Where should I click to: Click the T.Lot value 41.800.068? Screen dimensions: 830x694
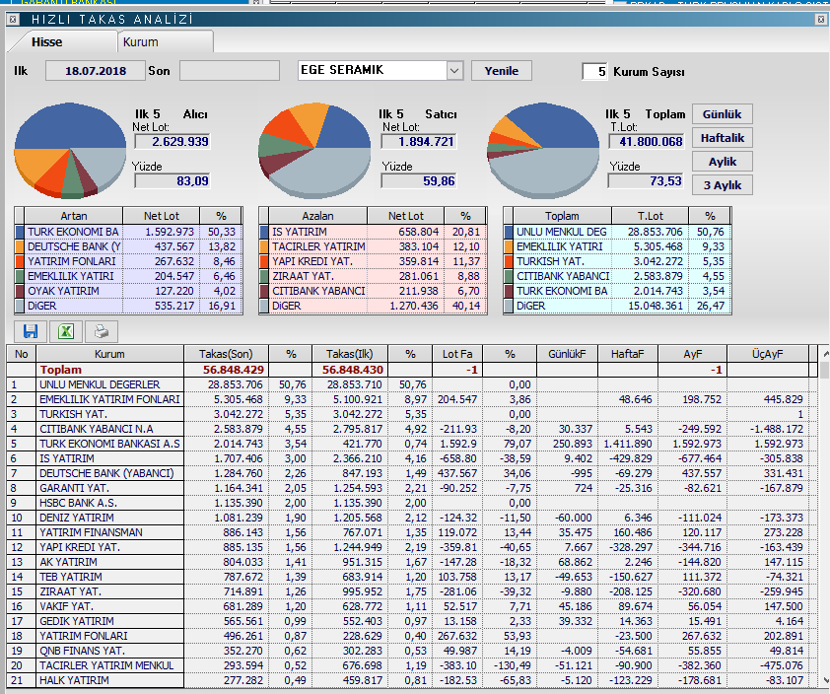pyautogui.click(x=647, y=142)
